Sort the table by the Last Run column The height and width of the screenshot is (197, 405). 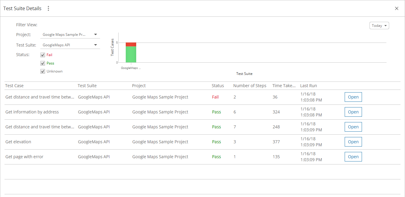tap(308, 86)
